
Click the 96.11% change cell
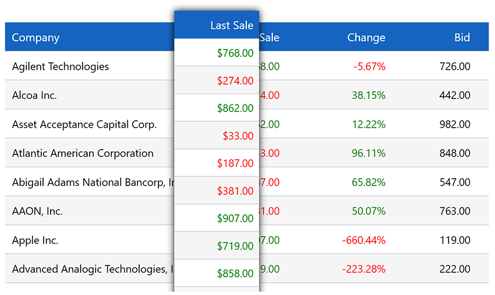[368, 154]
